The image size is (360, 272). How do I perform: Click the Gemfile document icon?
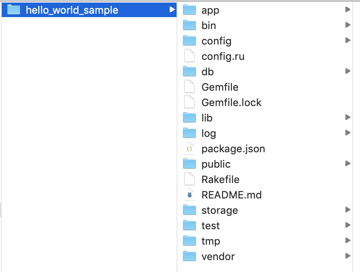(189, 87)
